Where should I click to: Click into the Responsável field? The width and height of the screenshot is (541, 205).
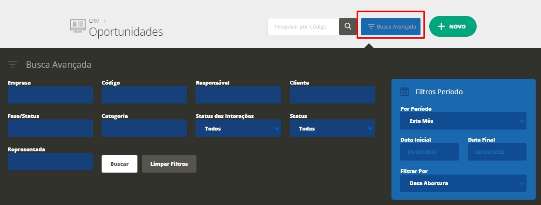[x=238, y=95]
